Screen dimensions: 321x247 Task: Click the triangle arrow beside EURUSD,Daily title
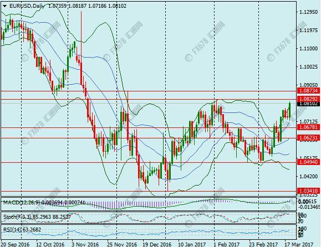(4, 6)
